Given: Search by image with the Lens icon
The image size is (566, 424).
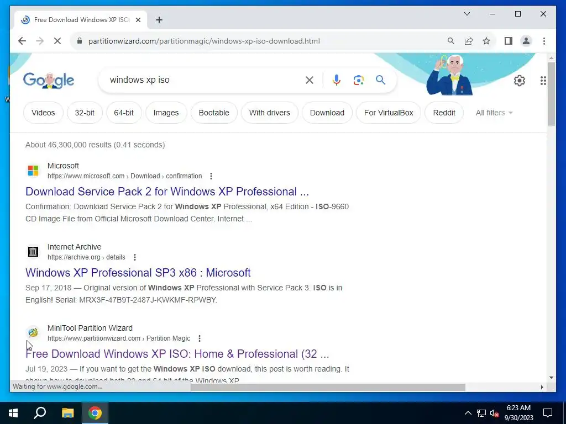Looking at the screenshot, I should click(358, 80).
